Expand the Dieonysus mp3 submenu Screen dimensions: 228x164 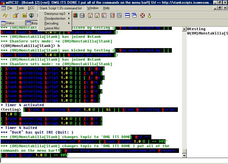(55, 14)
